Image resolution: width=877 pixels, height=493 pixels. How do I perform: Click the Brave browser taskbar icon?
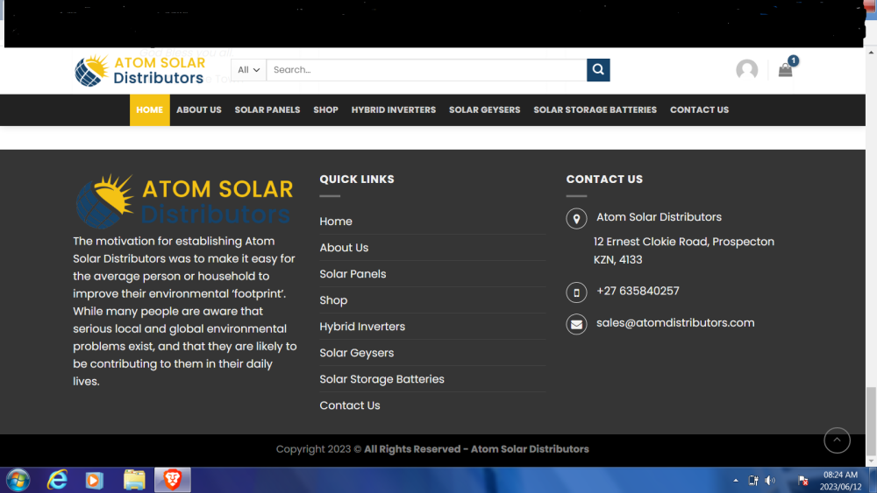(172, 480)
